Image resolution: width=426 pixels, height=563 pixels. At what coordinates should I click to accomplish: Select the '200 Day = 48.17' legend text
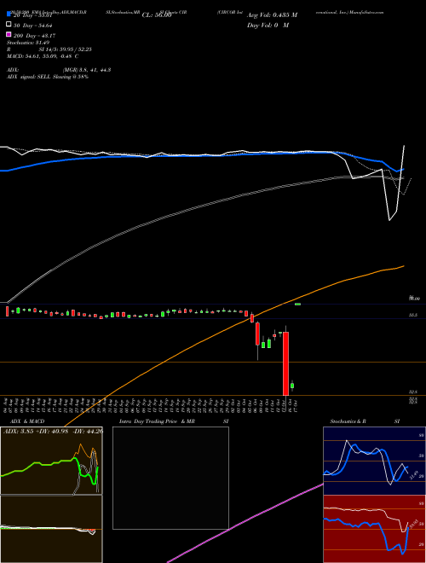click(x=34, y=36)
